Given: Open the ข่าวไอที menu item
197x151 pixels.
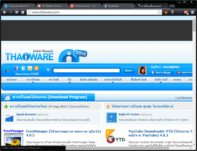Looking at the screenshot, I should (x=54, y=80).
